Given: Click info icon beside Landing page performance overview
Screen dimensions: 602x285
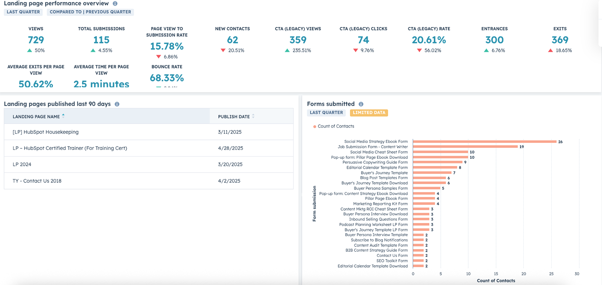Looking at the screenshot, I should pyautogui.click(x=115, y=4).
